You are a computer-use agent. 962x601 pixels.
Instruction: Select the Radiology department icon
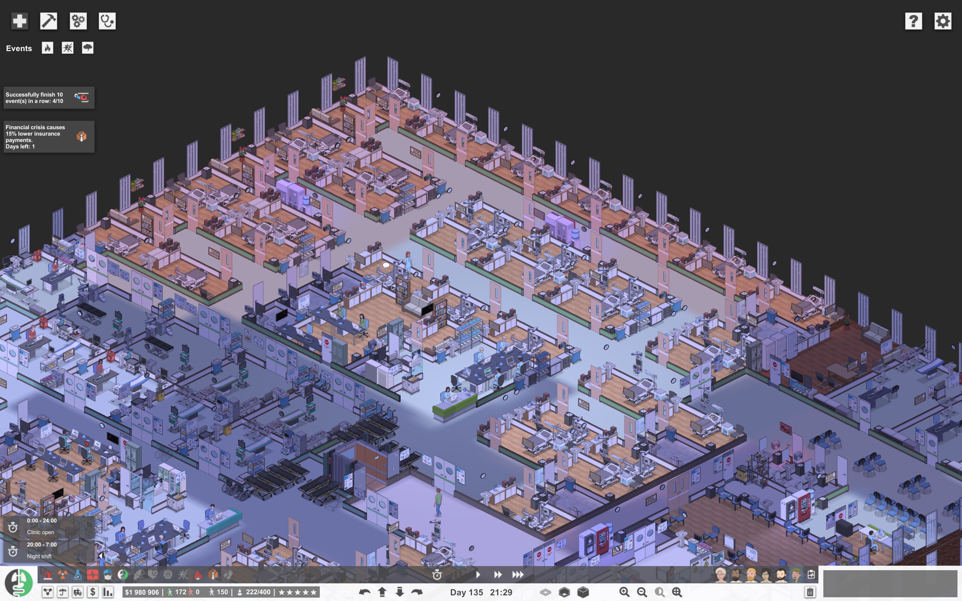(62, 574)
